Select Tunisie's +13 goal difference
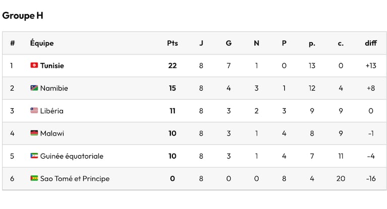Screen dimensions: 387x209 pyautogui.click(x=371, y=65)
